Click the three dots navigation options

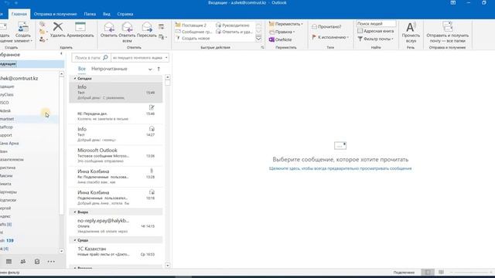pos(51,261)
